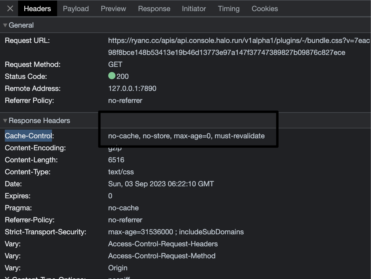Click the text/css Content-Type value
The height and width of the screenshot is (279, 371).
[x=121, y=172]
